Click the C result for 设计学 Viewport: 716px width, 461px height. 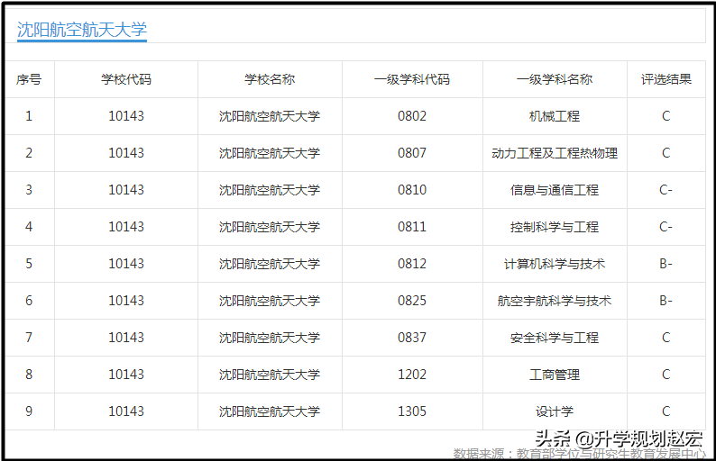666,411
